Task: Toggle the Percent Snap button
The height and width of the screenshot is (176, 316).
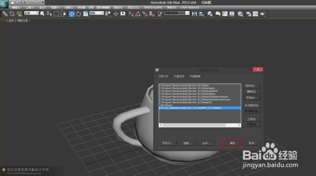Action: (145, 13)
